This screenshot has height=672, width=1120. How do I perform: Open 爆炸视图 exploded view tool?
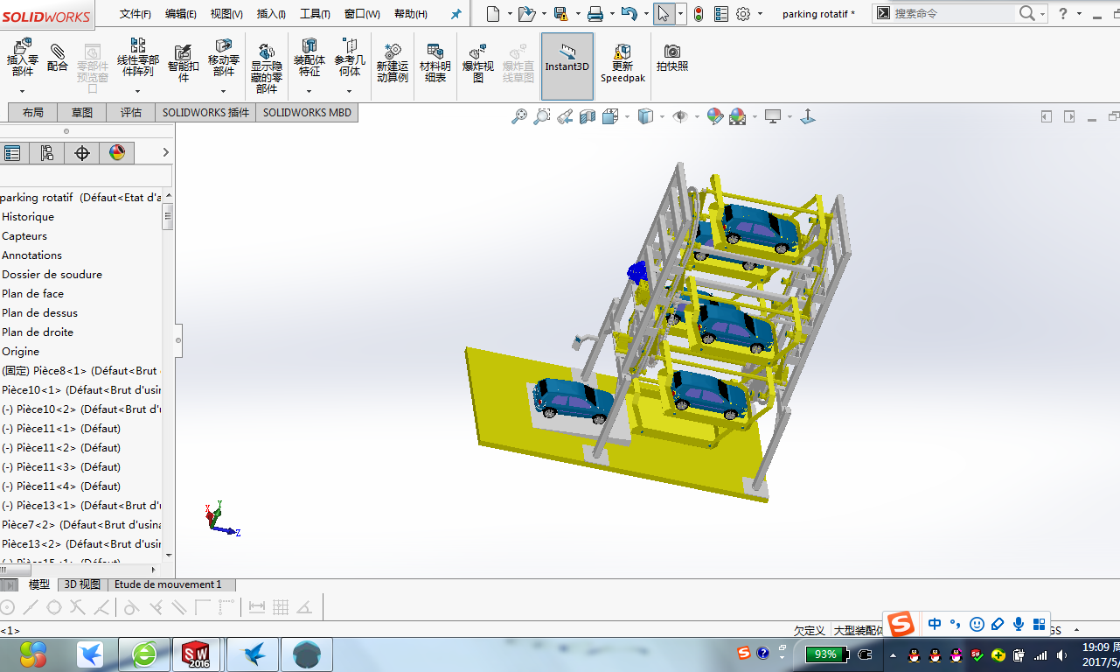pyautogui.click(x=478, y=63)
